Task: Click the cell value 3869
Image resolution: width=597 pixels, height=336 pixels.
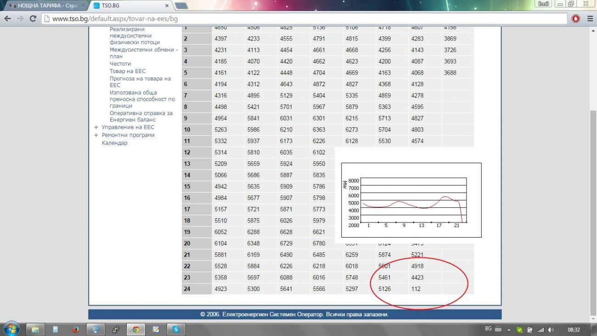Action: pyautogui.click(x=451, y=39)
